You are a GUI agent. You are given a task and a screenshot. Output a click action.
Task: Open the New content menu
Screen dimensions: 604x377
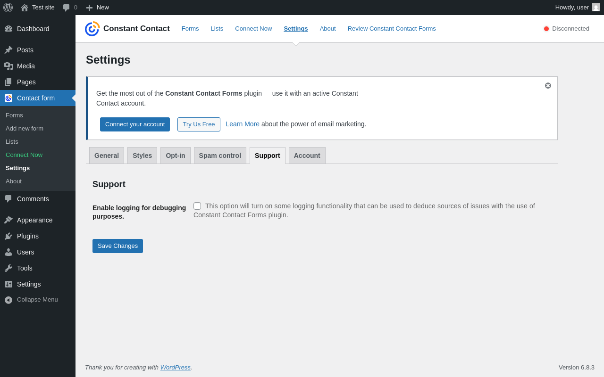point(97,8)
